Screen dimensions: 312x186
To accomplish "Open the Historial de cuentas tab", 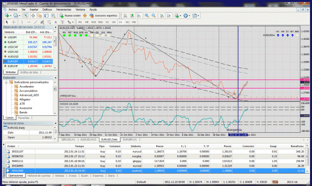I will [39, 176].
